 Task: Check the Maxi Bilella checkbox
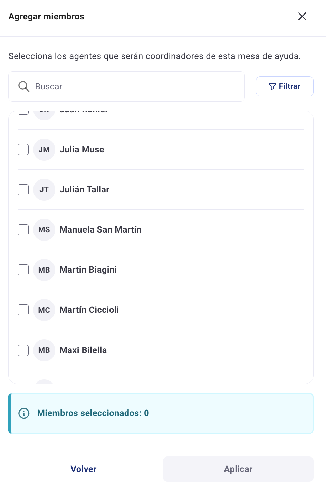tap(23, 350)
